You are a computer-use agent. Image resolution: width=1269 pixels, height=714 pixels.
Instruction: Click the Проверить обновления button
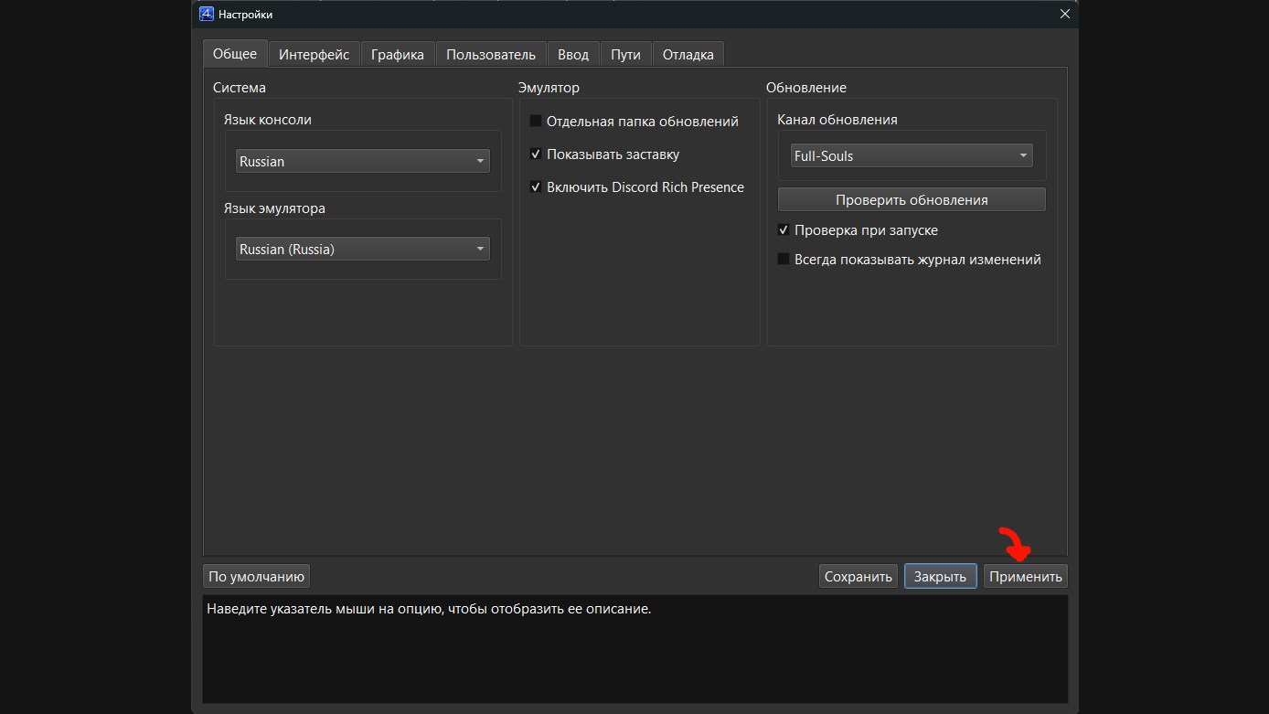pos(912,199)
